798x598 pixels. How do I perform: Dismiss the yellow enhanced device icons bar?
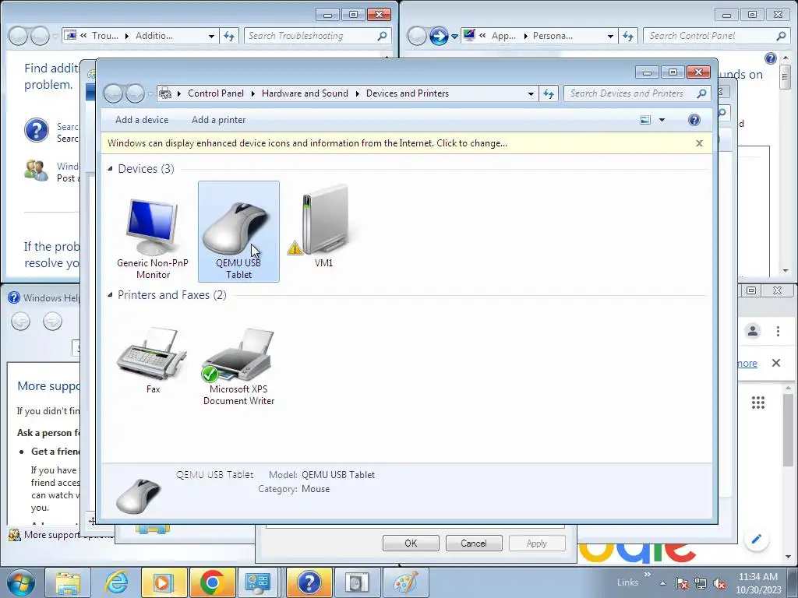click(699, 143)
